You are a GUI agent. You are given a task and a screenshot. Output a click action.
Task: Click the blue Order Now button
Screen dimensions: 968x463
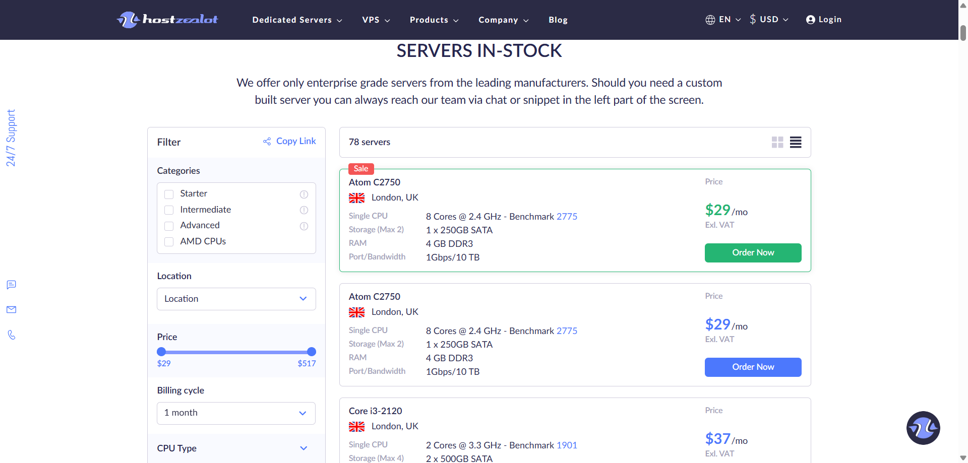753,367
